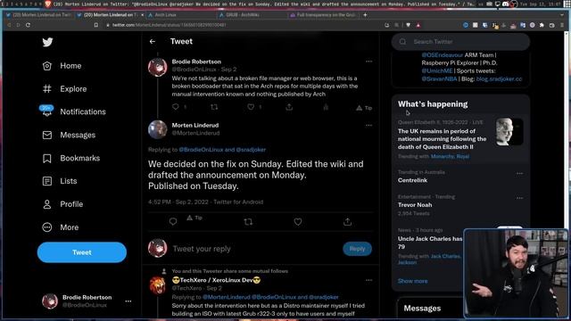Click the Twitter bird logo
Viewport: 571px width, 321px height.
(x=47, y=42)
